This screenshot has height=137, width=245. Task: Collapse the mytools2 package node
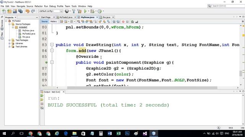[x=13, y=27]
